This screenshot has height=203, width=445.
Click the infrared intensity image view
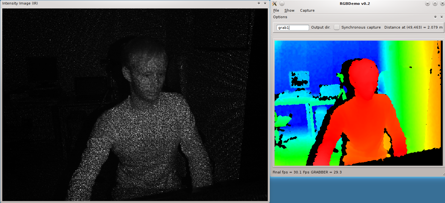[x=135, y=105]
